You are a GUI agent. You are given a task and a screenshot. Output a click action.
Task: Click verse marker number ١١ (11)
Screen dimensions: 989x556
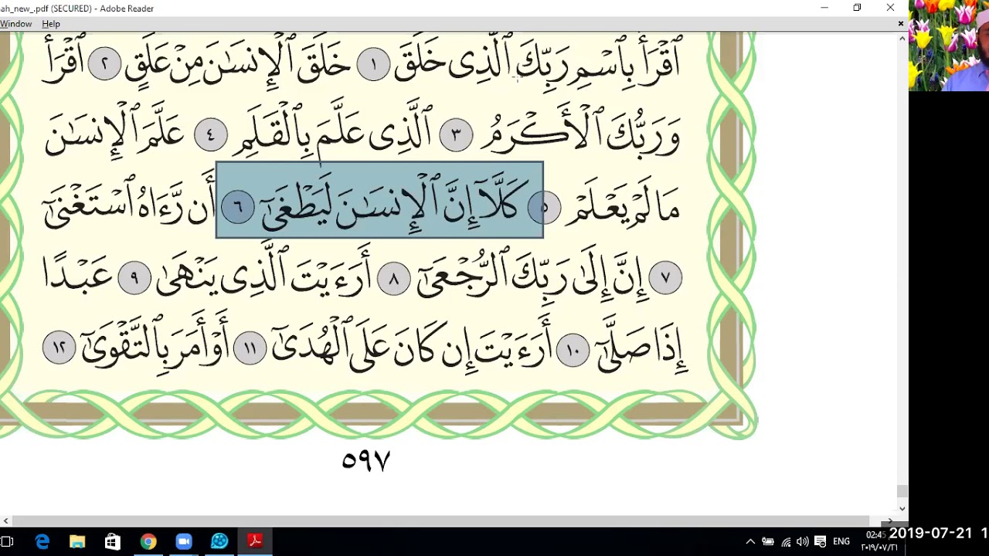(x=250, y=349)
